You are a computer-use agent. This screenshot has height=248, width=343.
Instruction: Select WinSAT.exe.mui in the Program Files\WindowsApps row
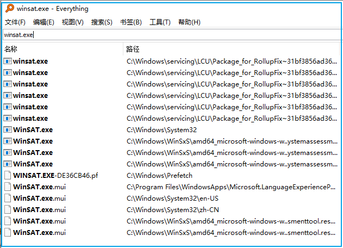[x=39, y=187]
